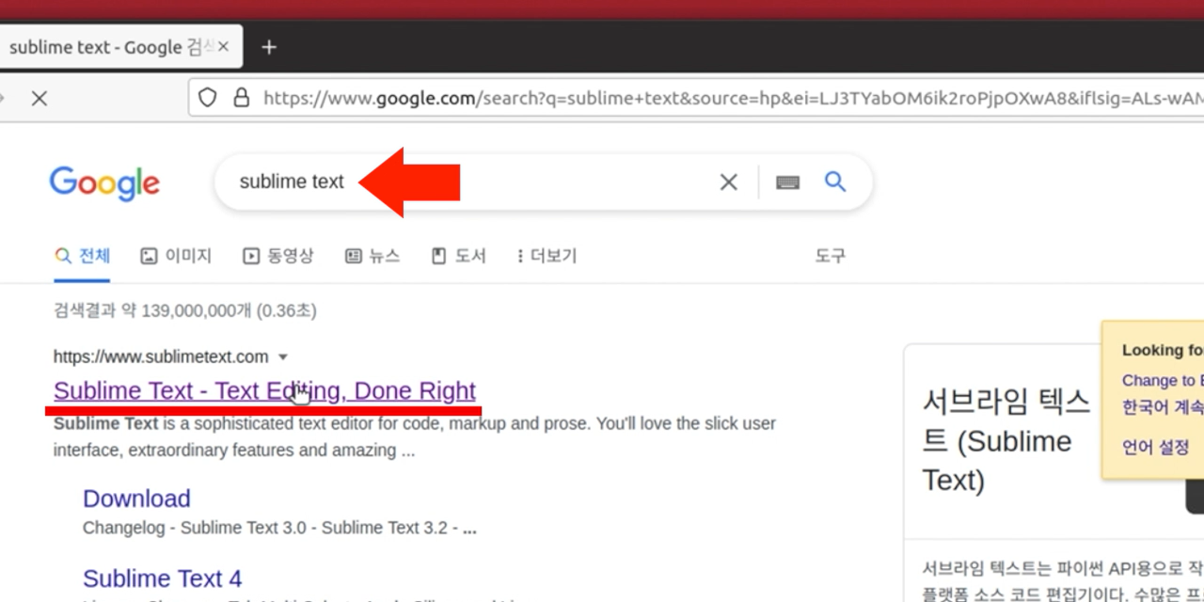The image size is (1204, 602).
Task: Open 언어 설정 language settings
Action: [1156, 448]
